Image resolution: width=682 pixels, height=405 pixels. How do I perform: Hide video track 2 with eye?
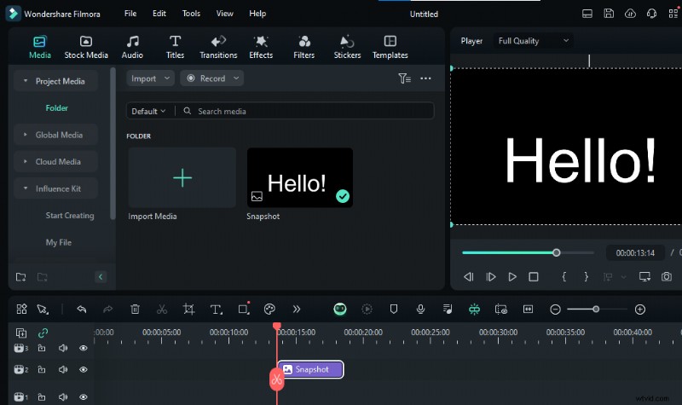pyautogui.click(x=84, y=369)
